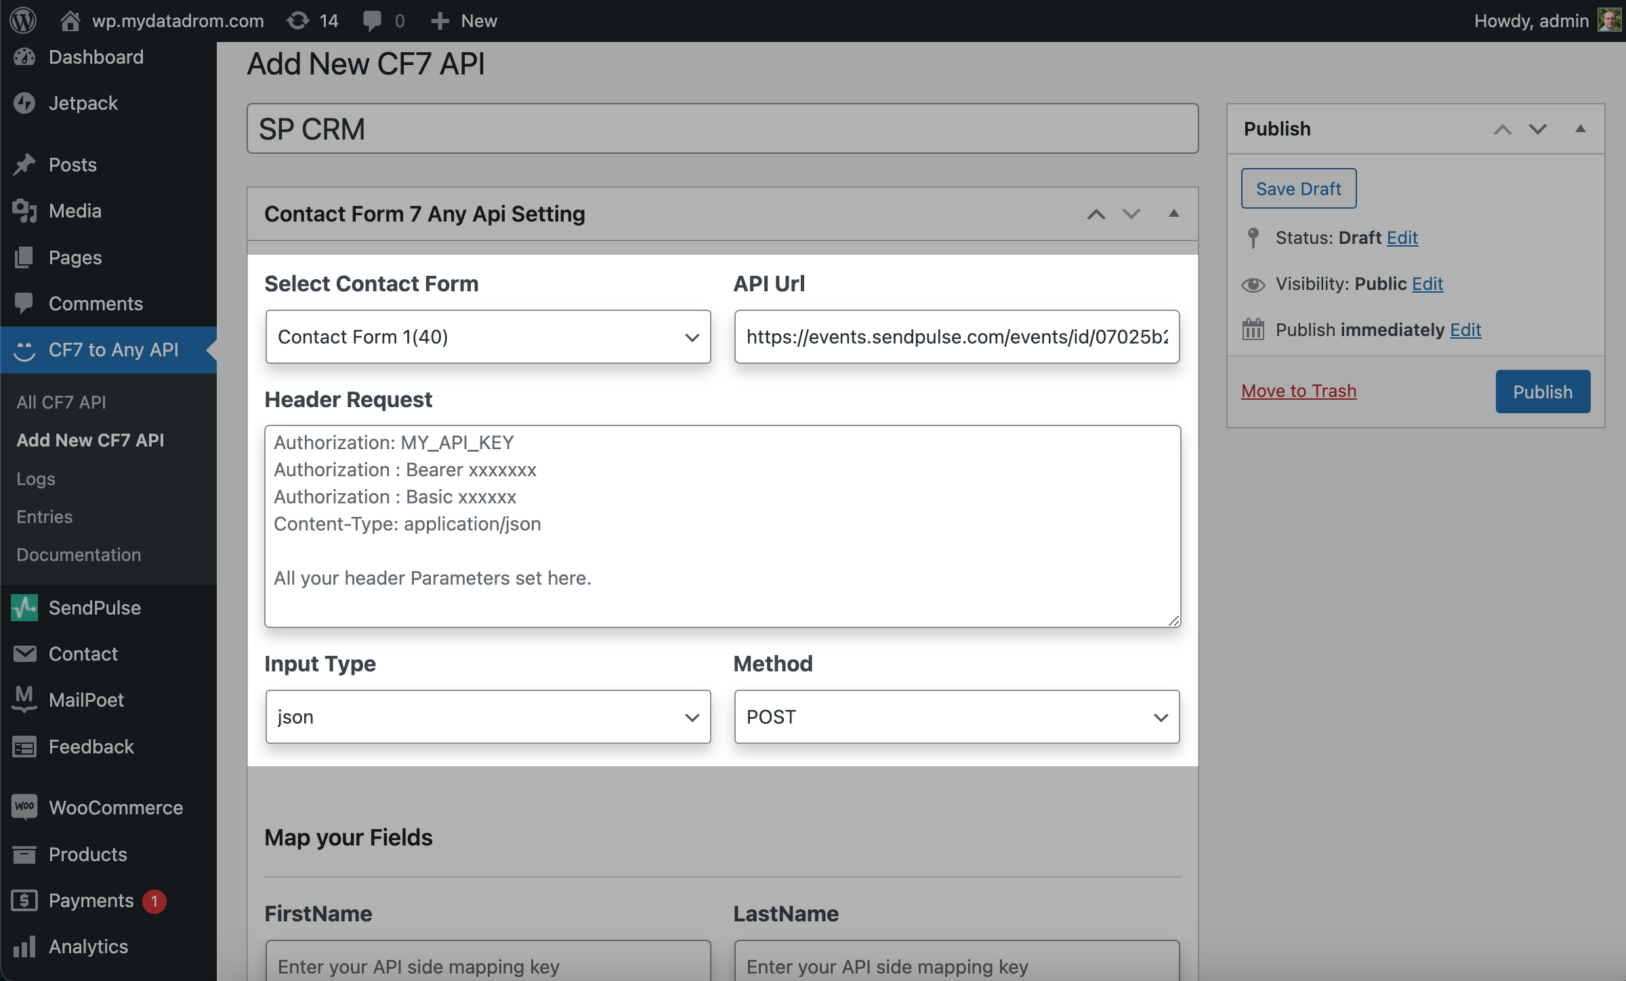
Task: Click the CF7 to Any API smiley icon
Action: 24,350
